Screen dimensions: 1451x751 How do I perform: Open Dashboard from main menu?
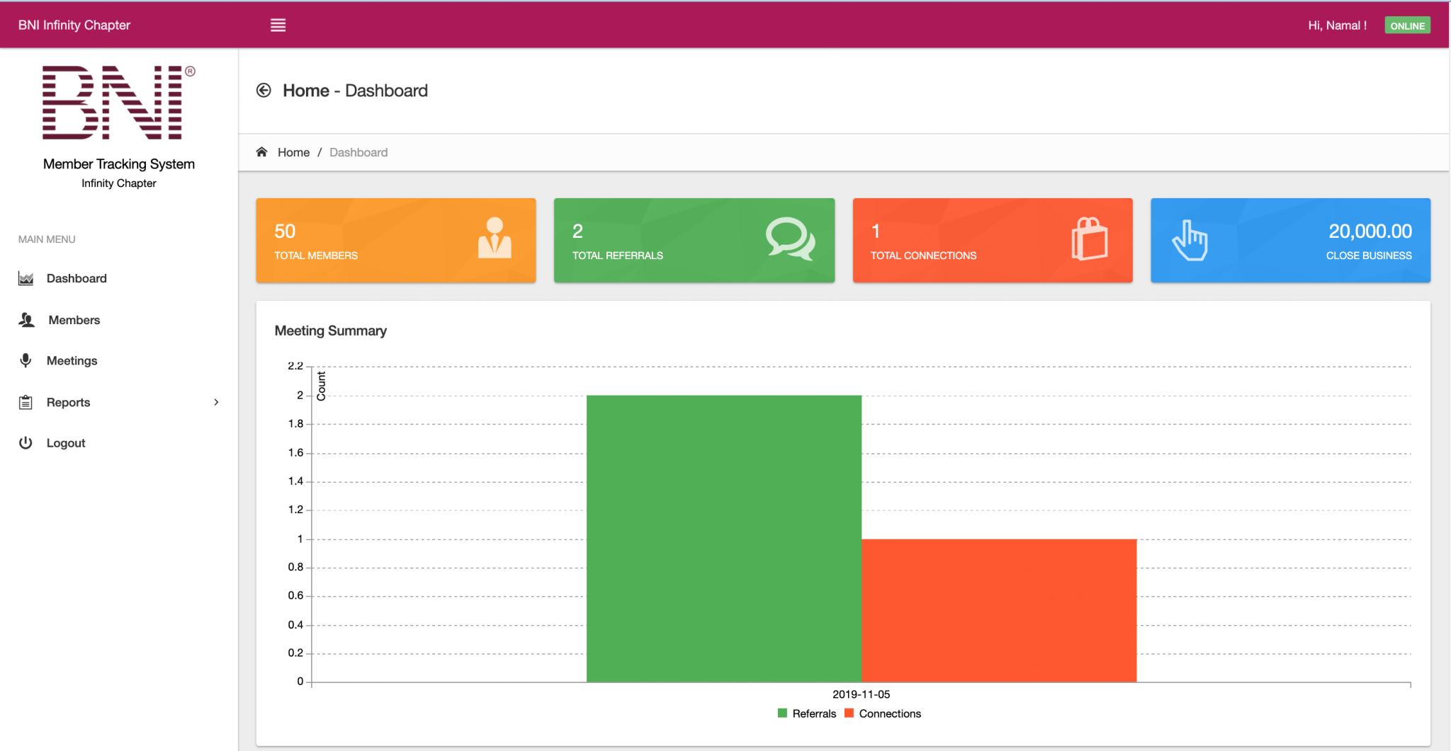[77, 279]
